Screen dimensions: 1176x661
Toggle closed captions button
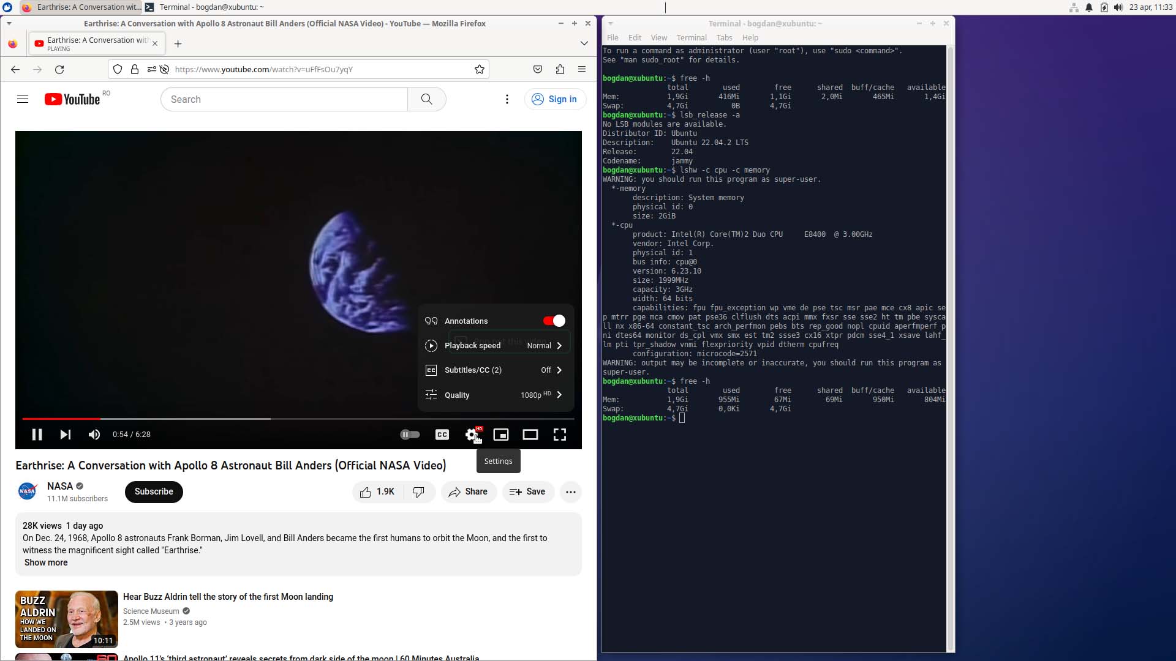pos(442,435)
